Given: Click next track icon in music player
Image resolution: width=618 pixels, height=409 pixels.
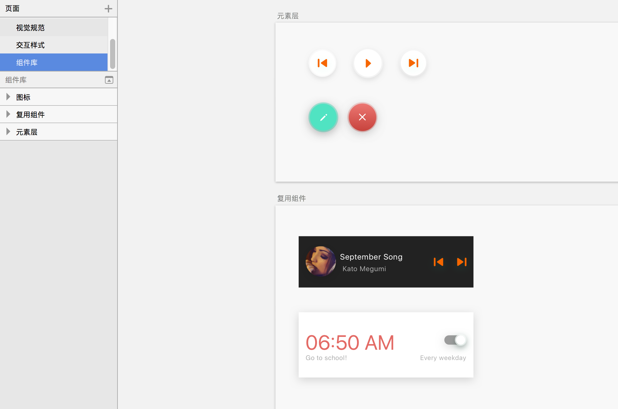Looking at the screenshot, I should 462,262.
